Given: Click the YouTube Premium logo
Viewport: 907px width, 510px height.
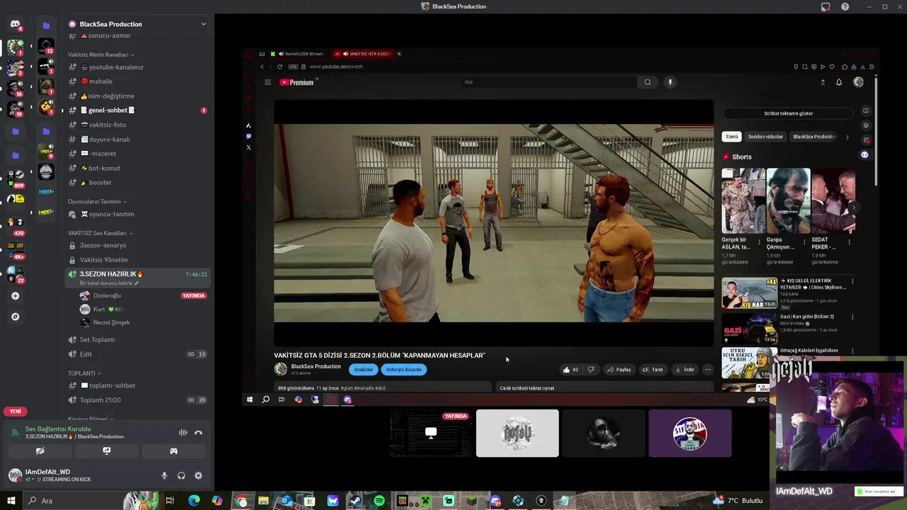Looking at the screenshot, I should 297,82.
